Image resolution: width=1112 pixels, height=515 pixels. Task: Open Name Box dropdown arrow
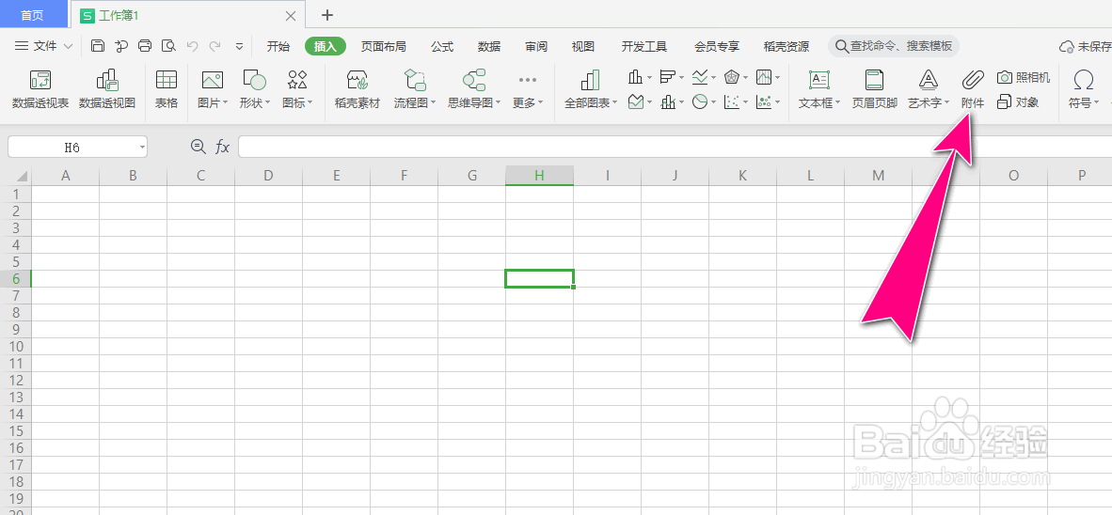tap(142, 148)
